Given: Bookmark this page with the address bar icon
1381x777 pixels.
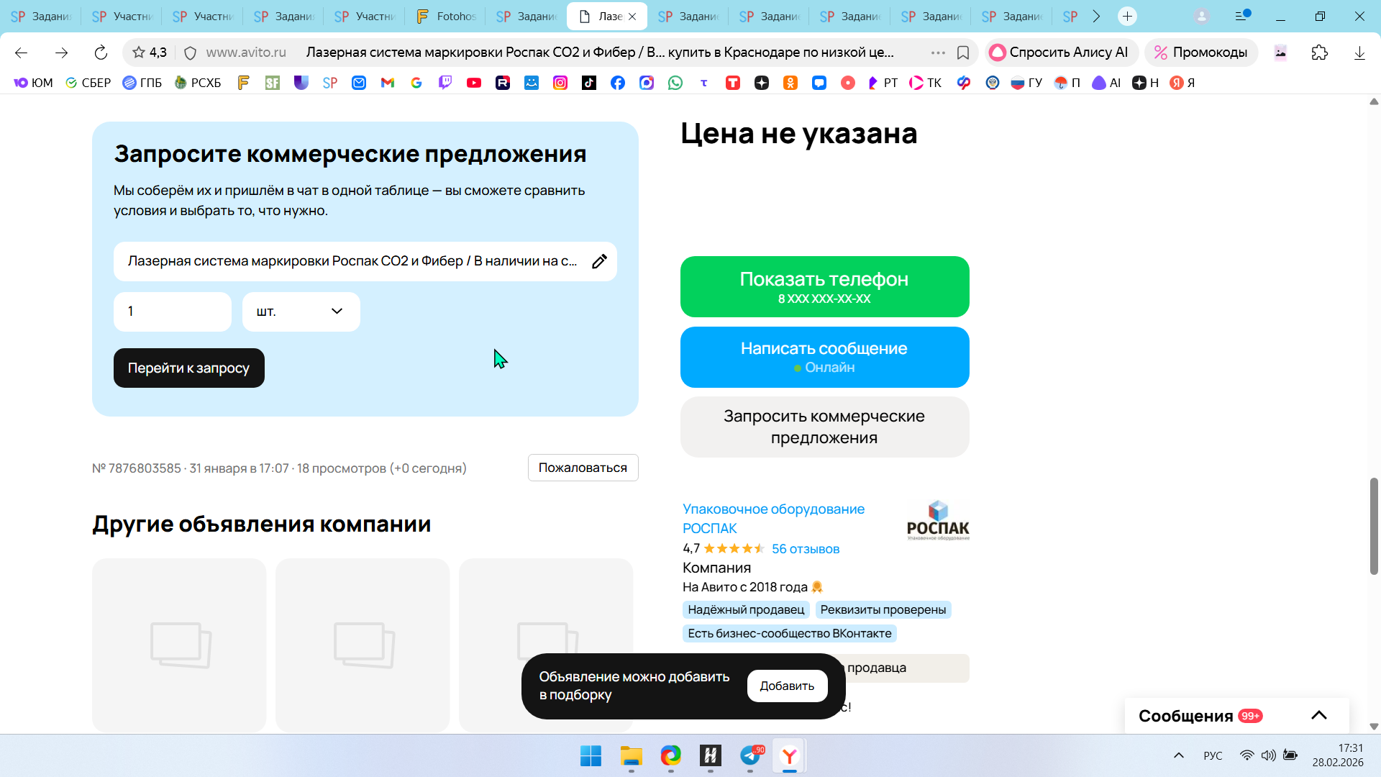Looking at the screenshot, I should 963,53.
